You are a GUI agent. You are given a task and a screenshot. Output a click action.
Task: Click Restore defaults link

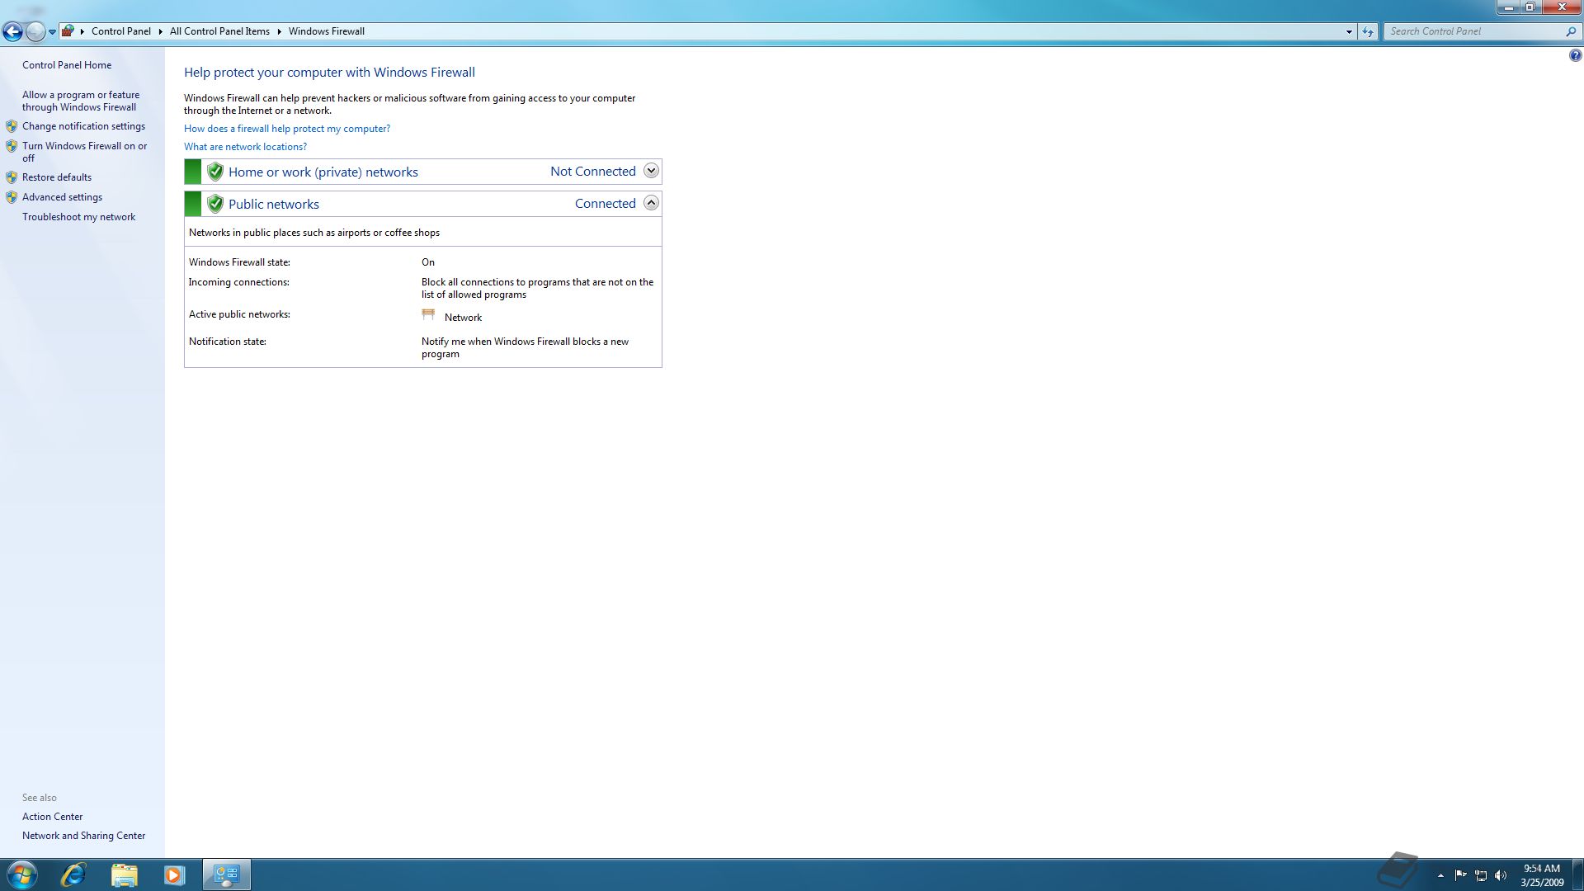click(57, 177)
